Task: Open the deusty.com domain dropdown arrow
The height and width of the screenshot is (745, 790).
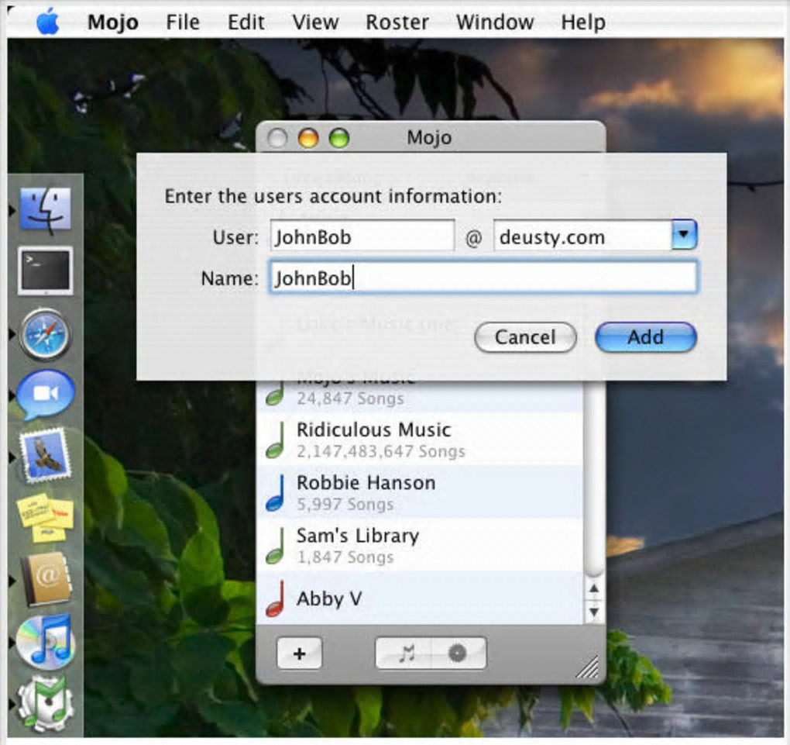Action: tap(684, 235)
